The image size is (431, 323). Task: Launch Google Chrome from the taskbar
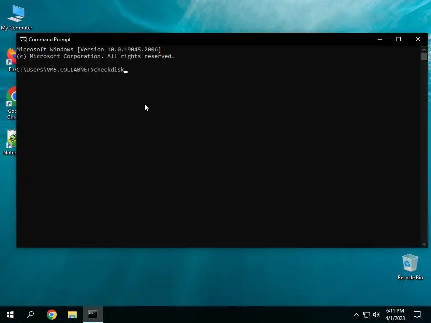click(52, 315)
